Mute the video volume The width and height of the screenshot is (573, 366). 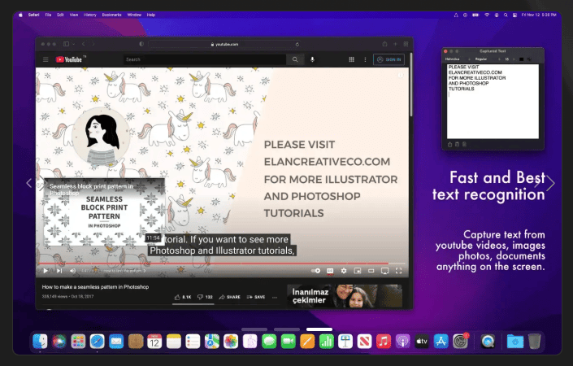coord(72,271)
